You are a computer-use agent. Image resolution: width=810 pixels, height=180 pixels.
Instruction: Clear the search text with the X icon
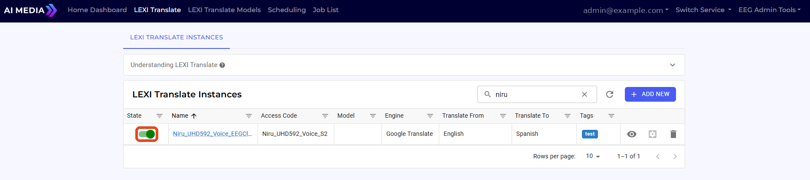[x=585, y=94]
